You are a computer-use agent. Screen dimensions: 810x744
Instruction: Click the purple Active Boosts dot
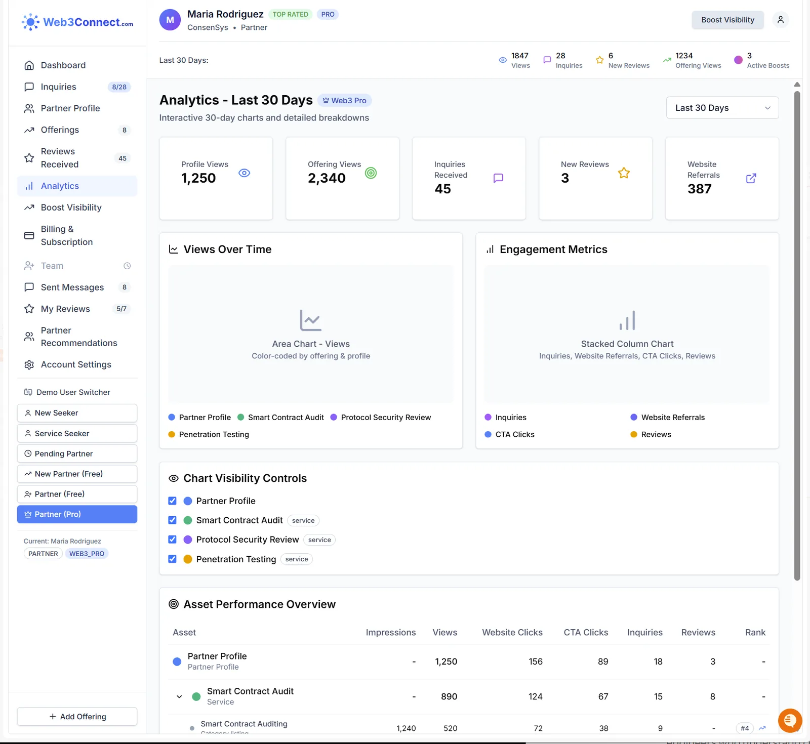(x=738, y=60)
